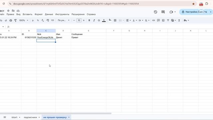Open the Вставить menu
Screen dimensions: 213x120
pos(27,14)
